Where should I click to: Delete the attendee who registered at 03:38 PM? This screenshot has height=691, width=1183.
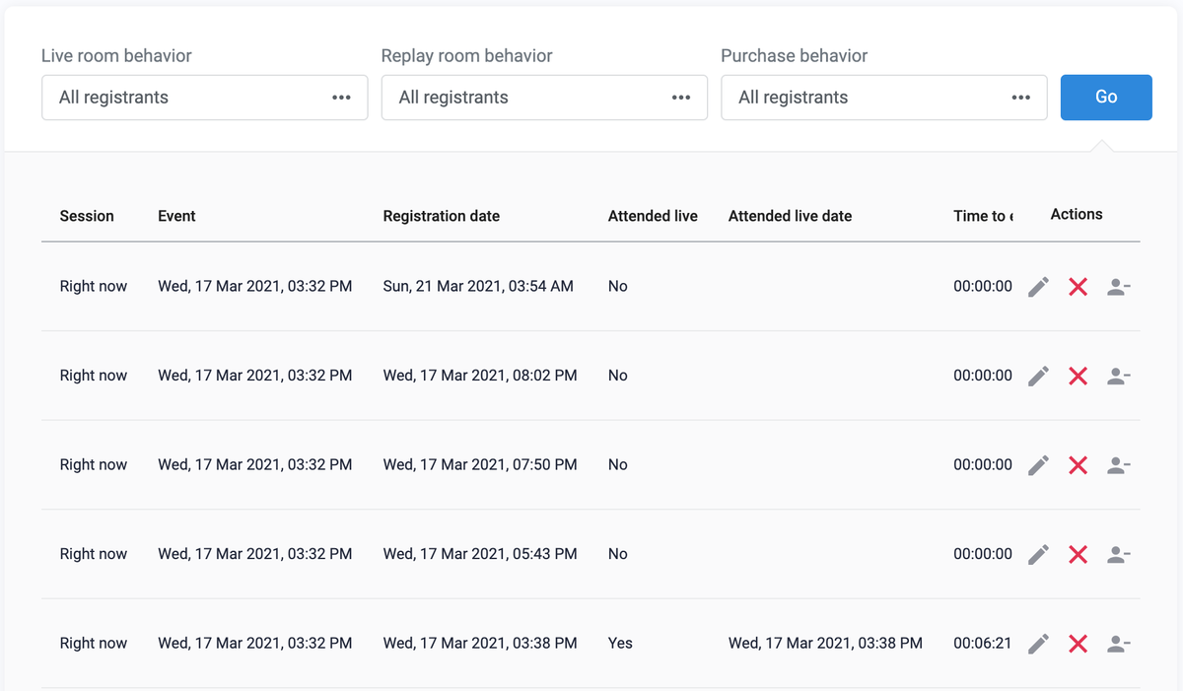[1077, 643]
